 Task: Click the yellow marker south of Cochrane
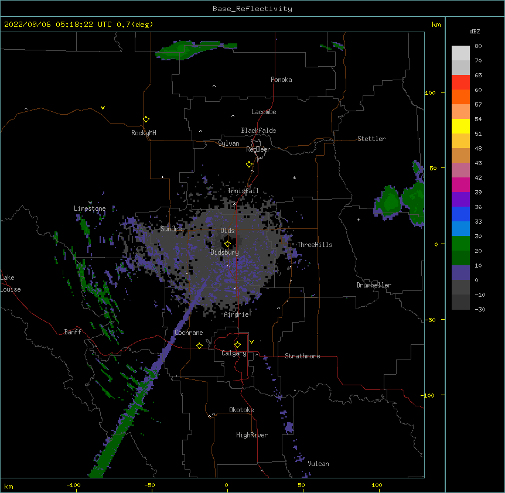click(x=199, y=345)
